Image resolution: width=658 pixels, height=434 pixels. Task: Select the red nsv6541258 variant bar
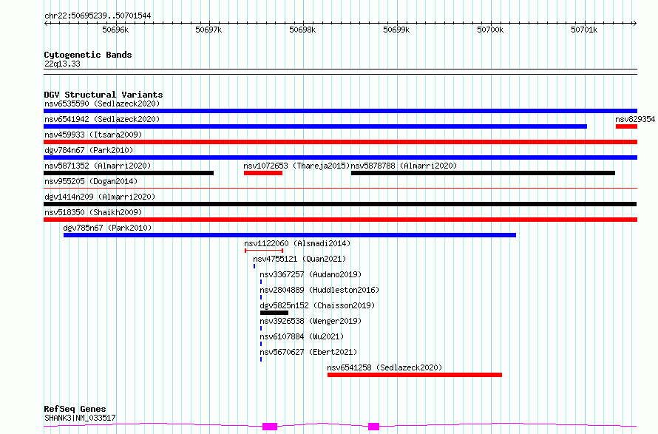tap(415, 375)
